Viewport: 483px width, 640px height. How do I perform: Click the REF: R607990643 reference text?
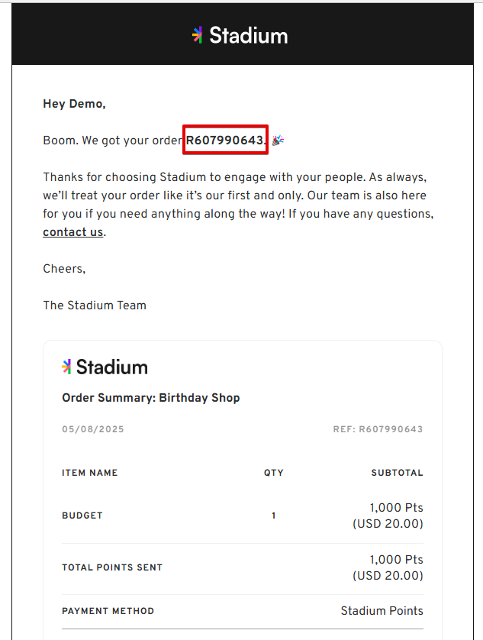tap(378, 429)
